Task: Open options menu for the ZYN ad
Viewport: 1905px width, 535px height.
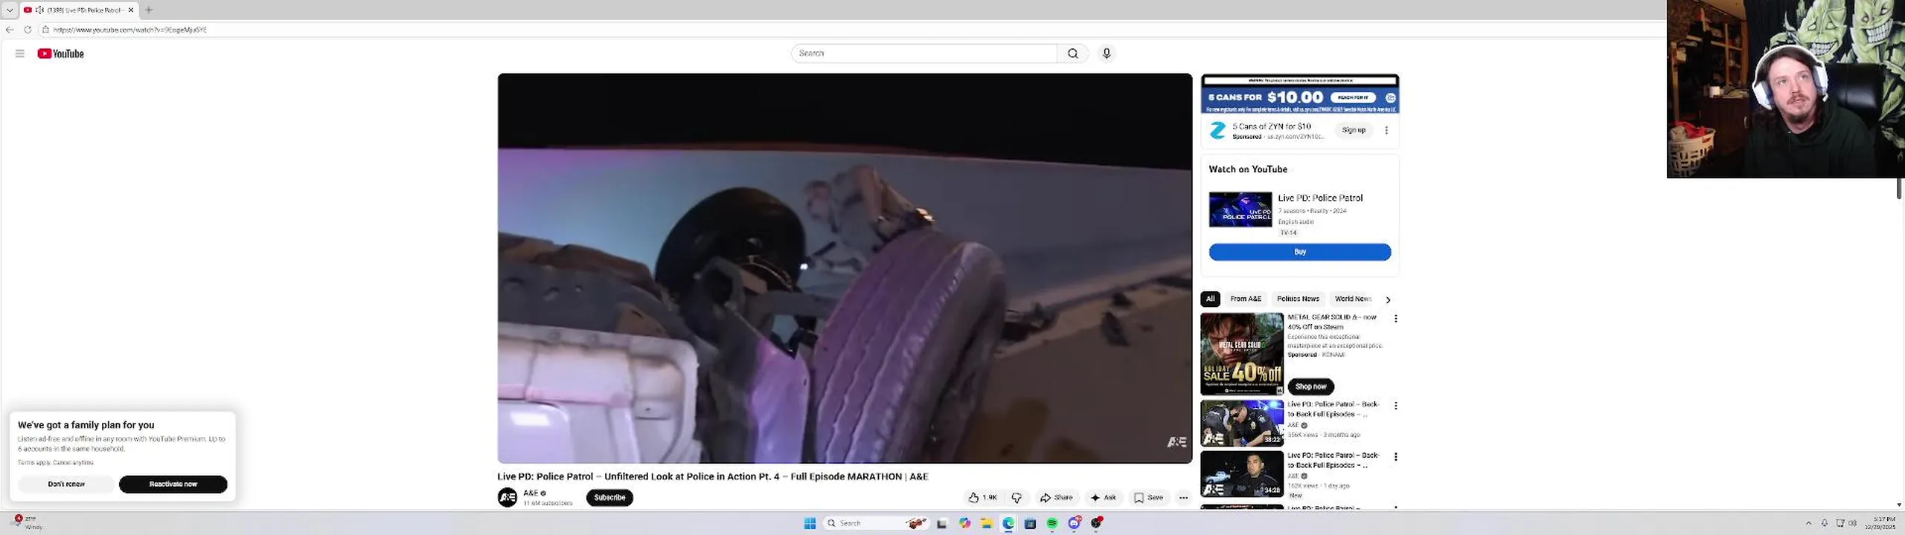Action: click(x=1386, y=130)
